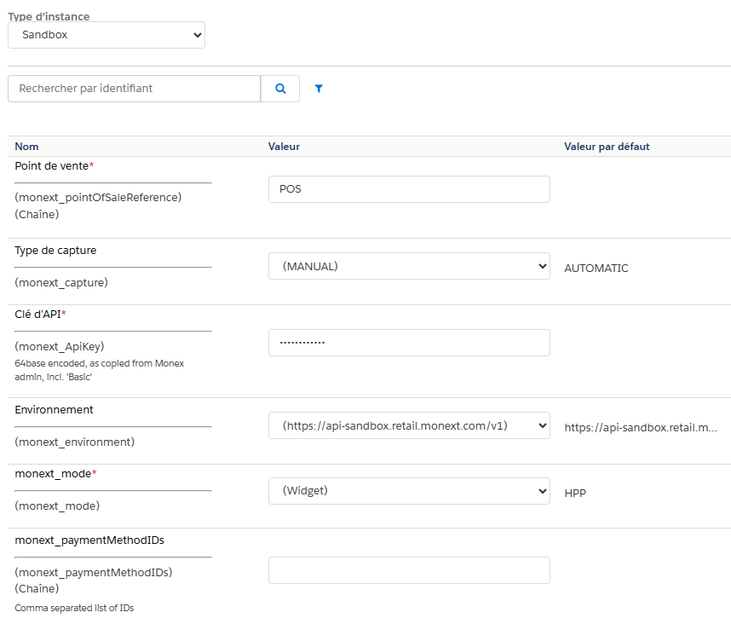Click the Valeur par défaut column header
731x624 pixels.
(x=607, y=147)
